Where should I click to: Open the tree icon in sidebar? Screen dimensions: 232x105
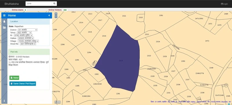[4, 22]
